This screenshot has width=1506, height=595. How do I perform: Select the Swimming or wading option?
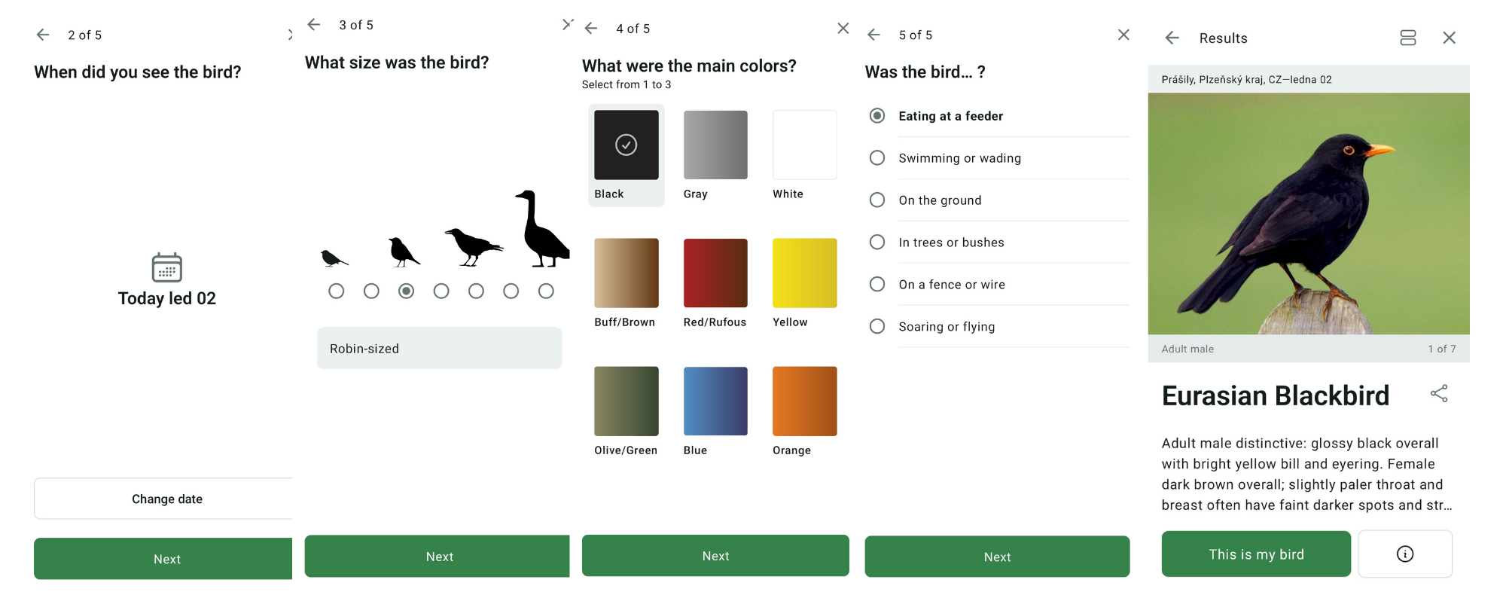click(x=877, y=158)
